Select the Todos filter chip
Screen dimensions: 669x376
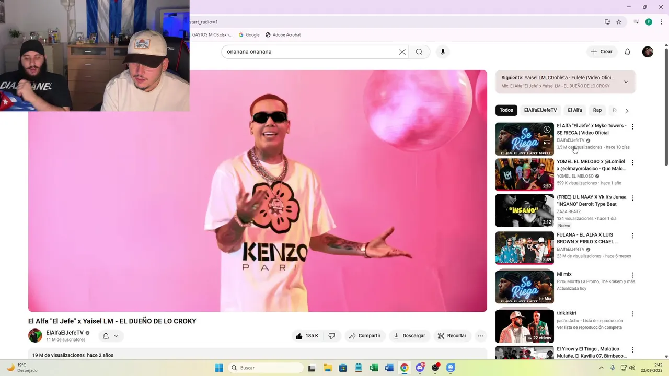click(x=506, y=110)
